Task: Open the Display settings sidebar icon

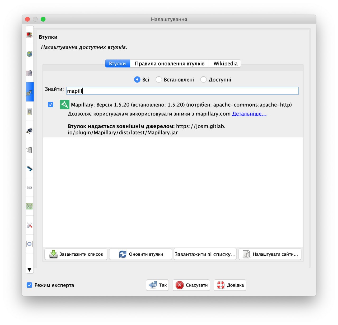Action: (x=29, y=35)
